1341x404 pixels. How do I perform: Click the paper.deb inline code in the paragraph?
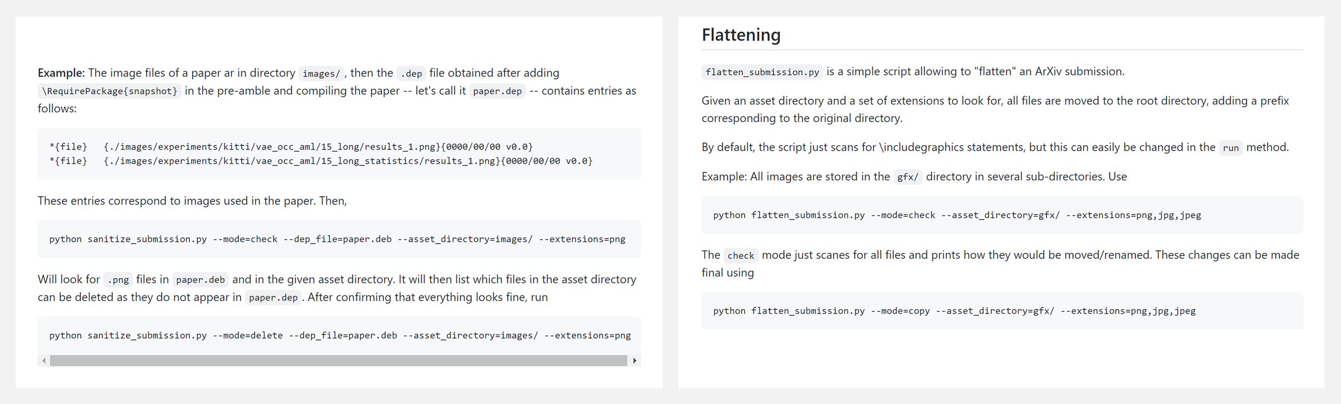pyautogui.click(x=200, y=280)
